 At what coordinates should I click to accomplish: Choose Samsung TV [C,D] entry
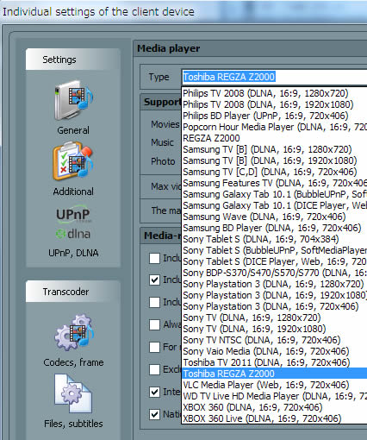pos(275,172)
